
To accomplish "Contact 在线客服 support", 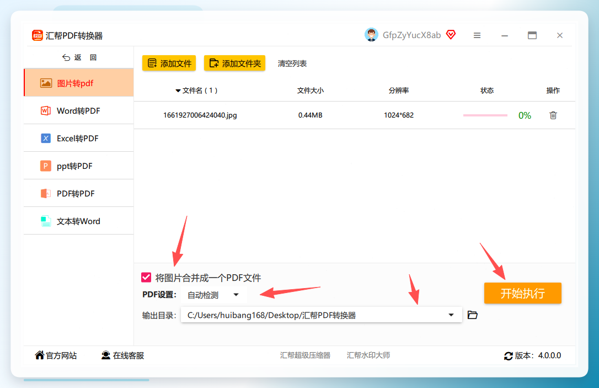I will pos(122,355).
